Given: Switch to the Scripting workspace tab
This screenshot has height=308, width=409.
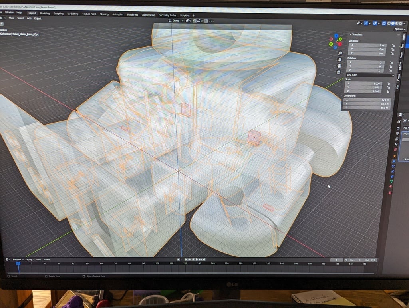Looking at the screenshot, I should 185,16.
